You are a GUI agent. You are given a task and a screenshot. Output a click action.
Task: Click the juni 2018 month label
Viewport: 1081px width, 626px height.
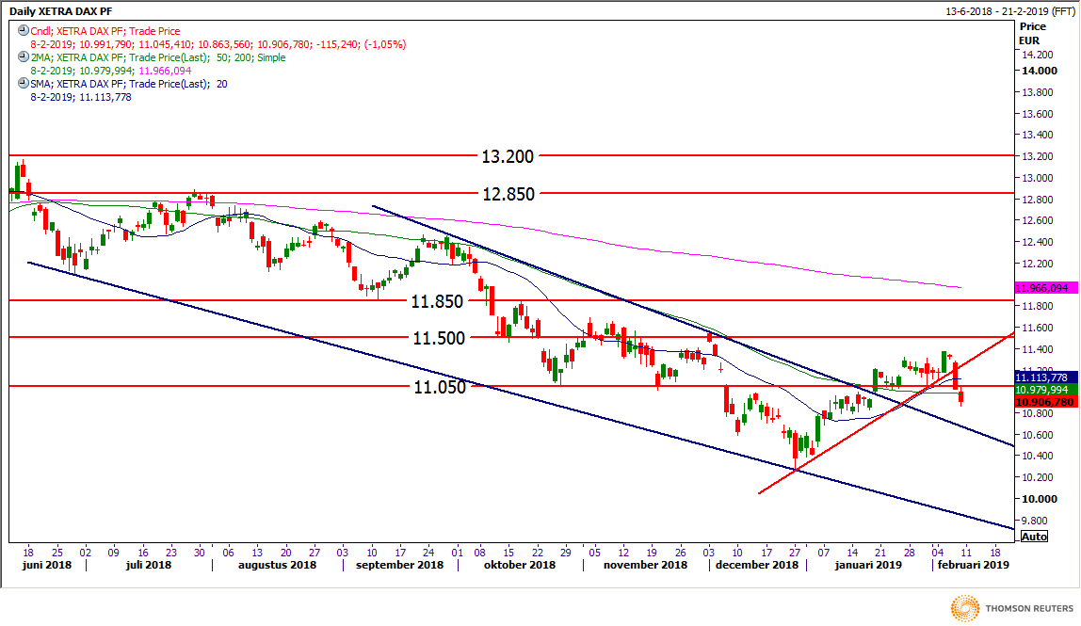[x=47, y=565]
